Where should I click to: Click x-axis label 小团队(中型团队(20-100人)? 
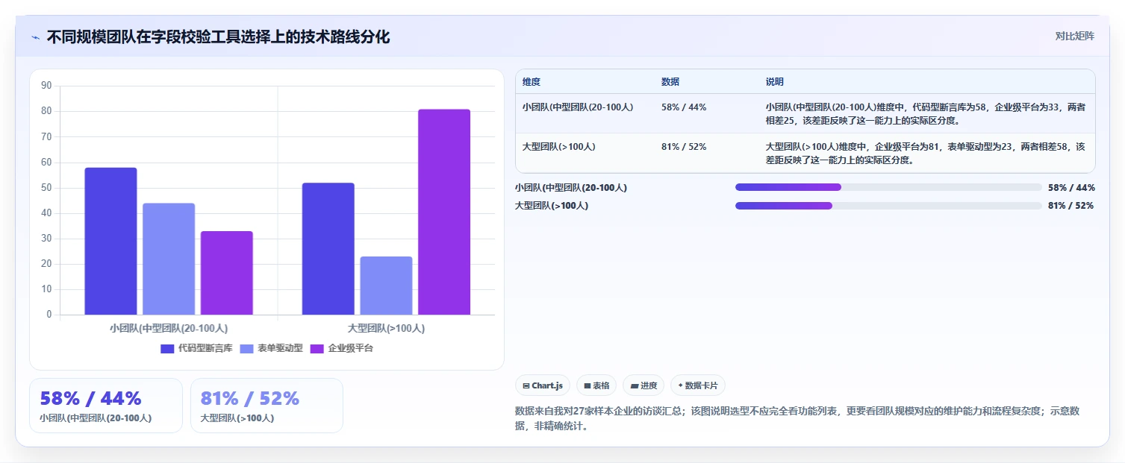[x=169, y=327]
